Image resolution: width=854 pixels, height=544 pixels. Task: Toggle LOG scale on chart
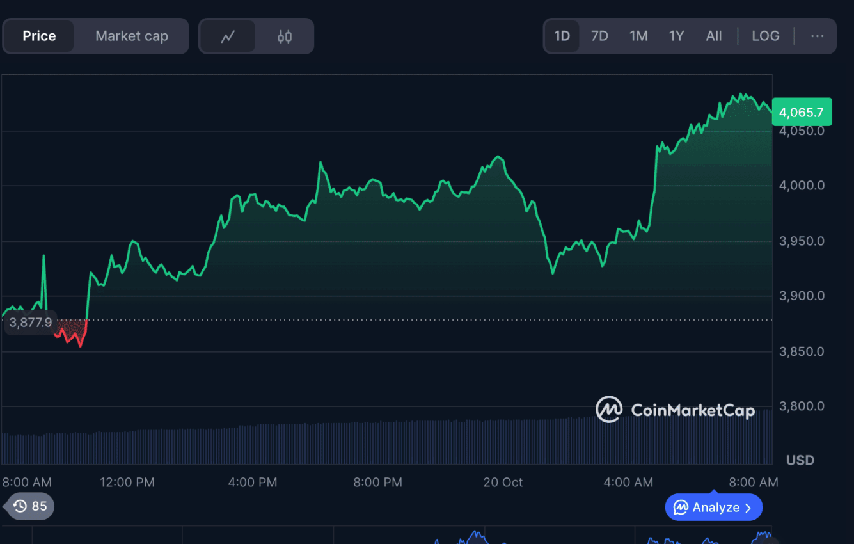765,36
